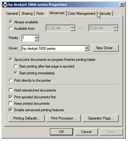The width and height of the screenshot is (128, 141).
Task: Uncheck Print spooled documents first
Action: pos(11,97)
